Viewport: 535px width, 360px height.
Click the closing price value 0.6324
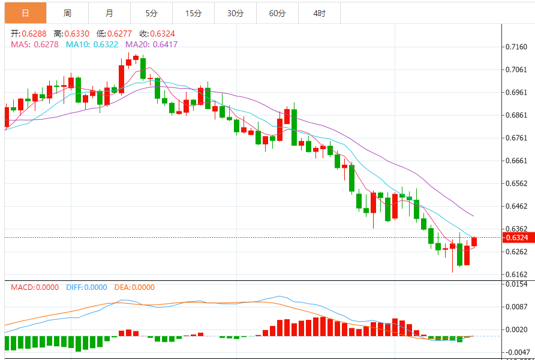tap(163, 34)
